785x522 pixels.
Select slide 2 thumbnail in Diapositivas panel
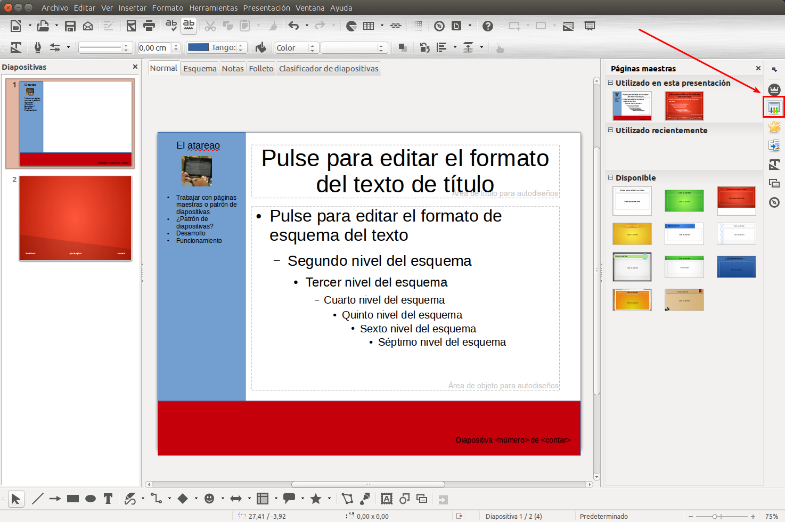76,218
